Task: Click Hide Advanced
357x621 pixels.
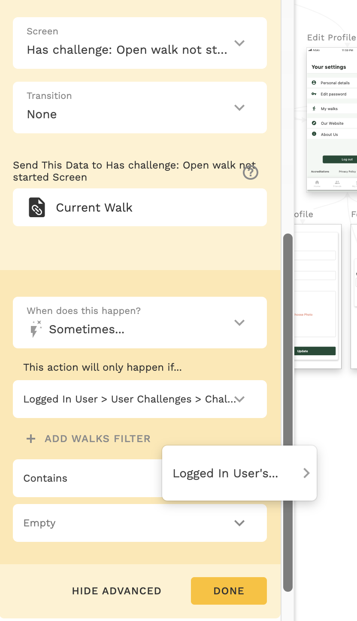Action: pyautogui.click(x=116, y=591)
